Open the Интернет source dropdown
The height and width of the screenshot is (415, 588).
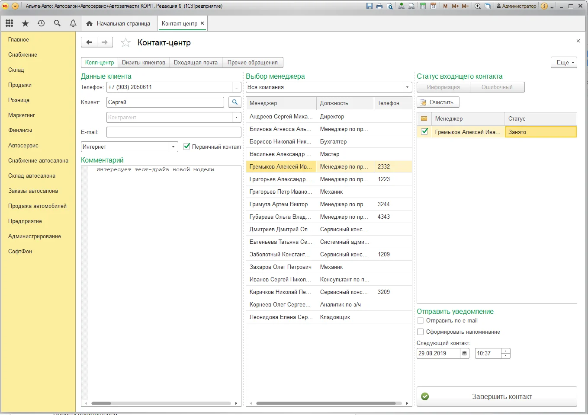173,147
